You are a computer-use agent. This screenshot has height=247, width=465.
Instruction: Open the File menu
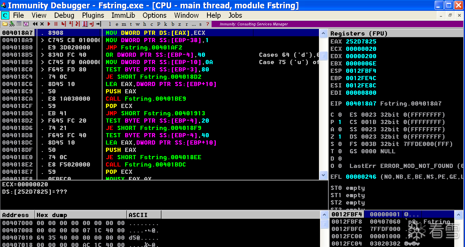point(18,15)
